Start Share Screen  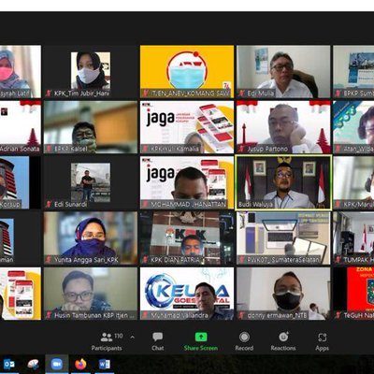pos(201,341)
